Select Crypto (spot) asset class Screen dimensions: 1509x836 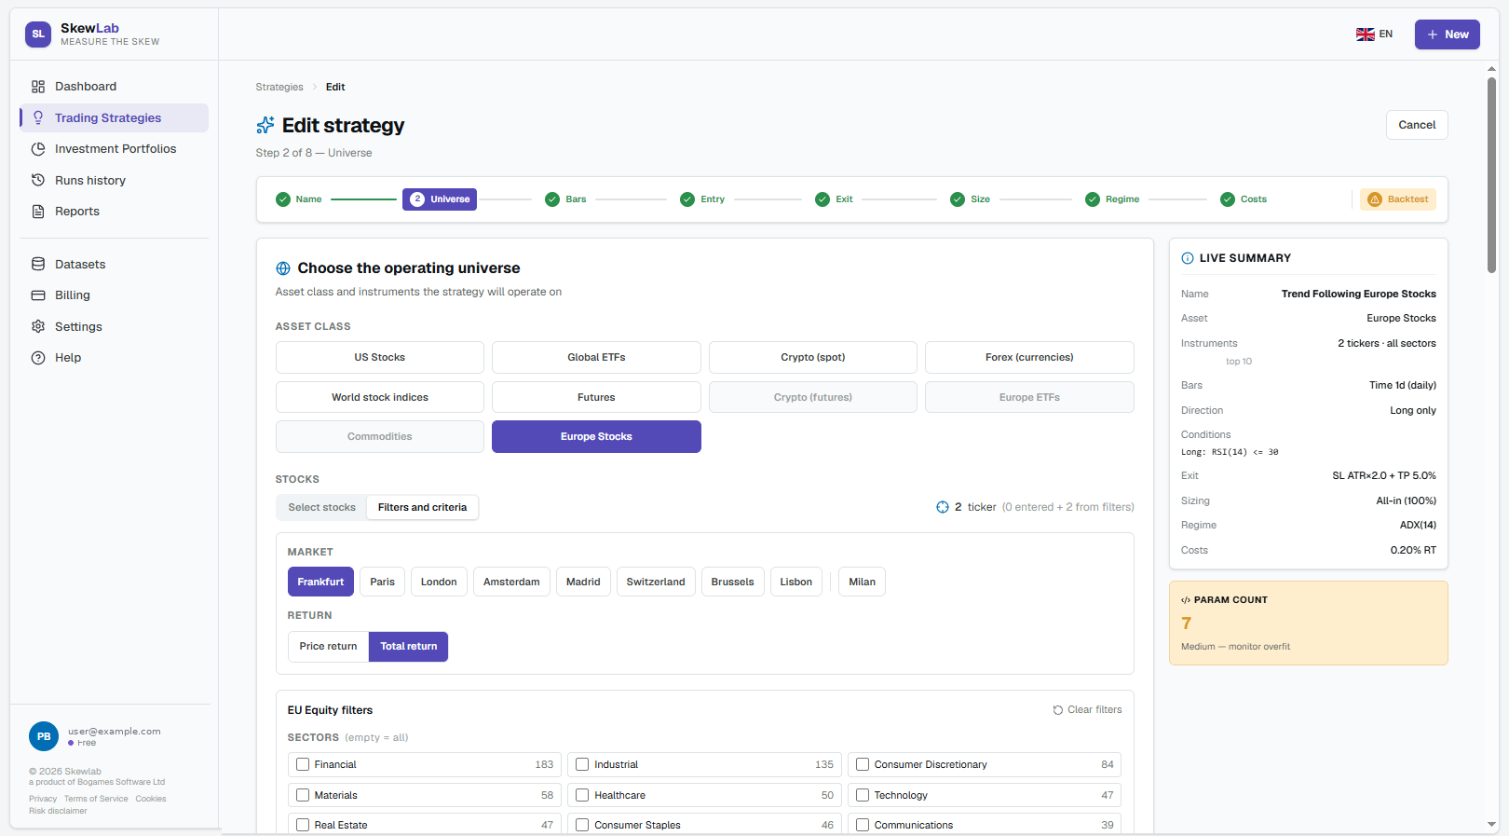point(813,357)
